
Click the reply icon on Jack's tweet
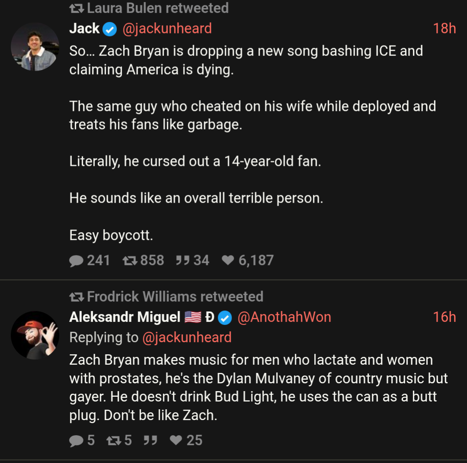coord(77,260)
